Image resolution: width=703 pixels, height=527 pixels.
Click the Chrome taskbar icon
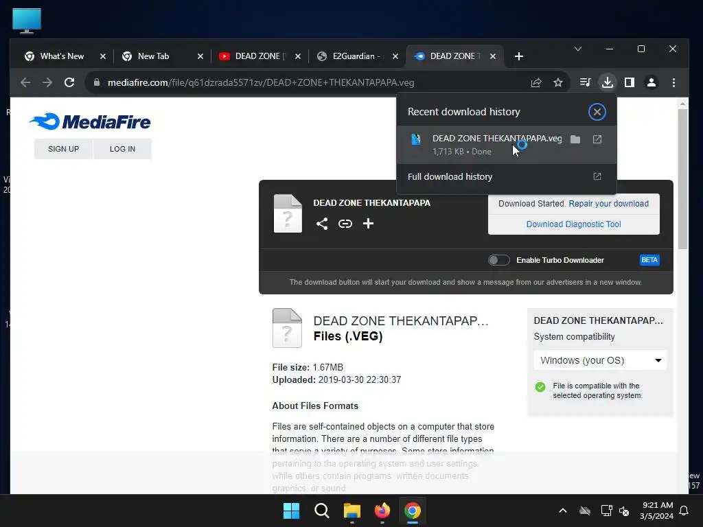(412, 511)
